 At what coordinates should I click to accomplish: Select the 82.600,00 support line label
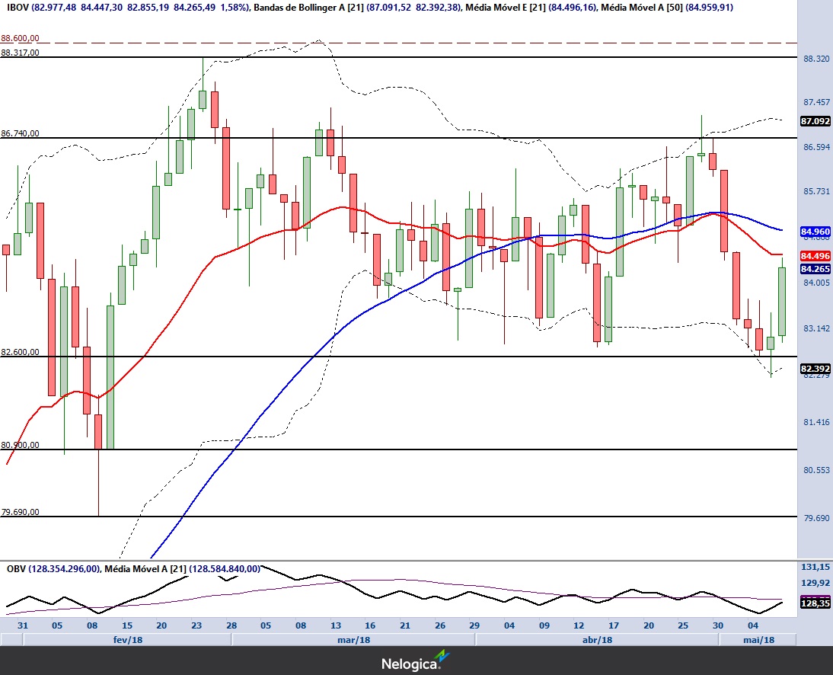coord(20,352)
